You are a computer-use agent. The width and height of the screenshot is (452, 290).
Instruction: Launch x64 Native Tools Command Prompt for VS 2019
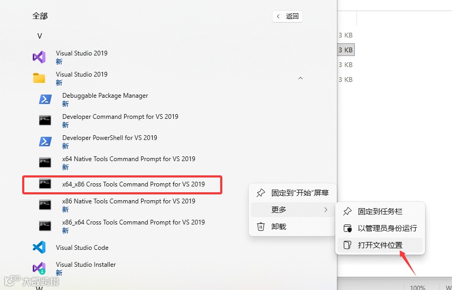[128, 159]
